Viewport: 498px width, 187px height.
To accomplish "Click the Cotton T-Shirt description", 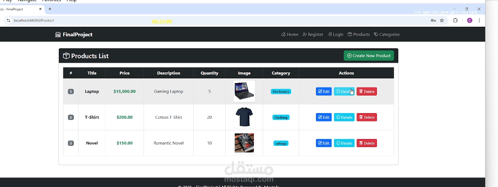I will point(168,117).
